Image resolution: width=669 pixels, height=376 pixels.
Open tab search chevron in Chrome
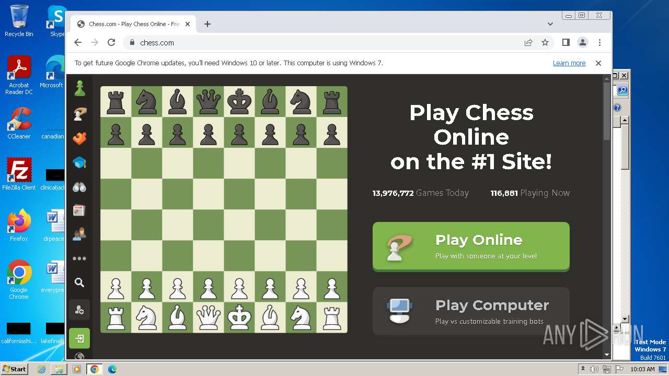550,24
